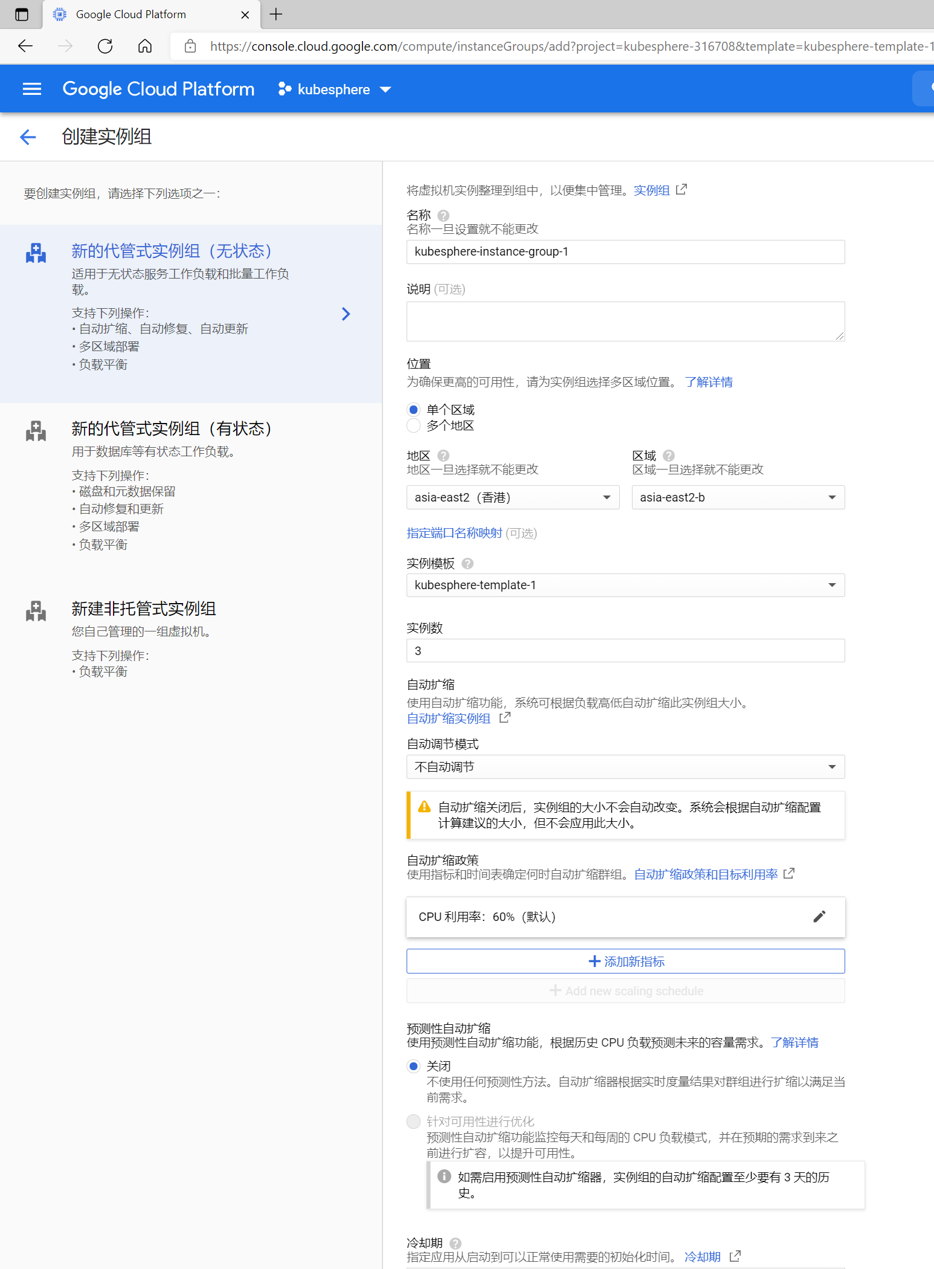
Task: Click the back arrow beside 创建实例组
Action: click(x=28, y=137)
